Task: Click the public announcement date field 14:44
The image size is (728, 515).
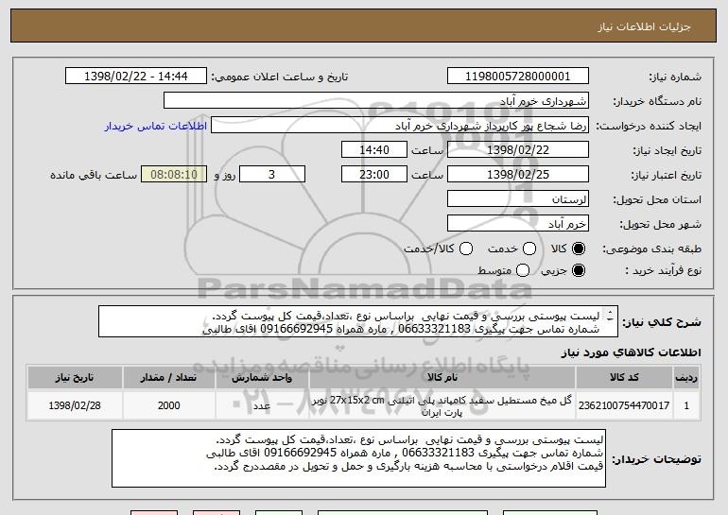Action: point(136,77)
